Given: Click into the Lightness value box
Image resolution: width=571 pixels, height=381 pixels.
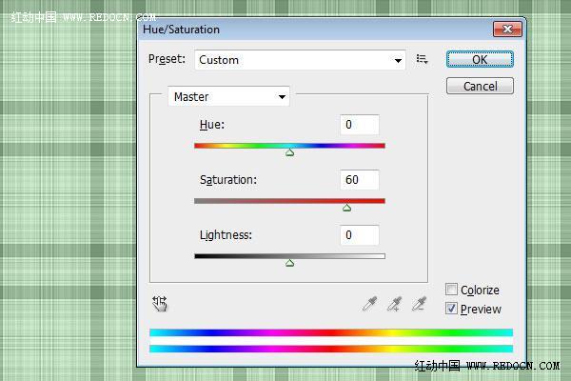Looking at the screenshot, I should click(359, 235).
